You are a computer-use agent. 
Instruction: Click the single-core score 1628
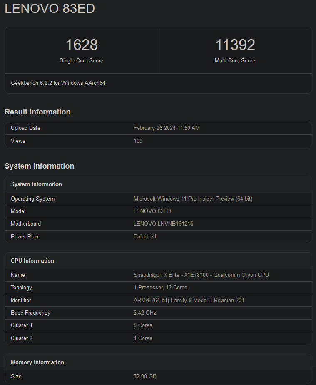81,45
